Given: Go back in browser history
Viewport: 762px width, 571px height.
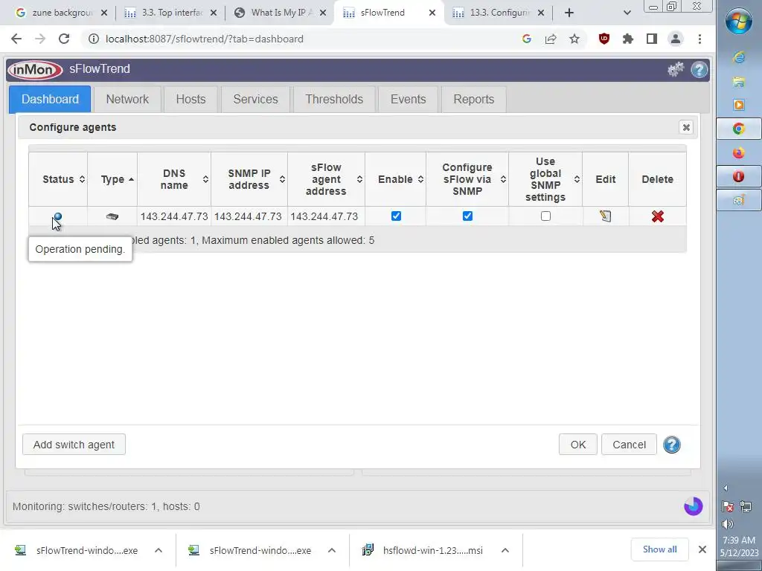Looking at the screenshot, I should [x=16, y=39].
